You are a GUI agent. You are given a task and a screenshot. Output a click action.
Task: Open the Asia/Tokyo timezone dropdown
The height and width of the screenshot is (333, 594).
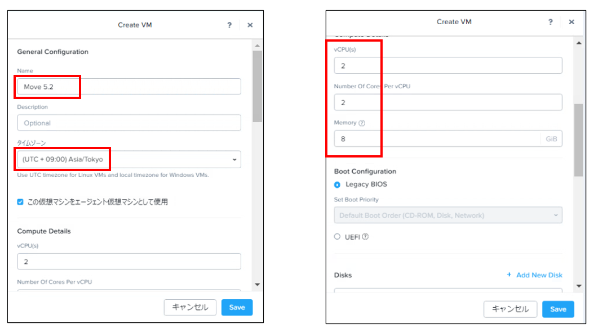click(129, 160)
